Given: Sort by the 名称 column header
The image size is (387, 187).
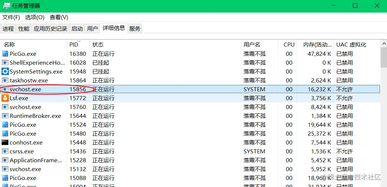Looking at the screenshot, I should (34, 45).
